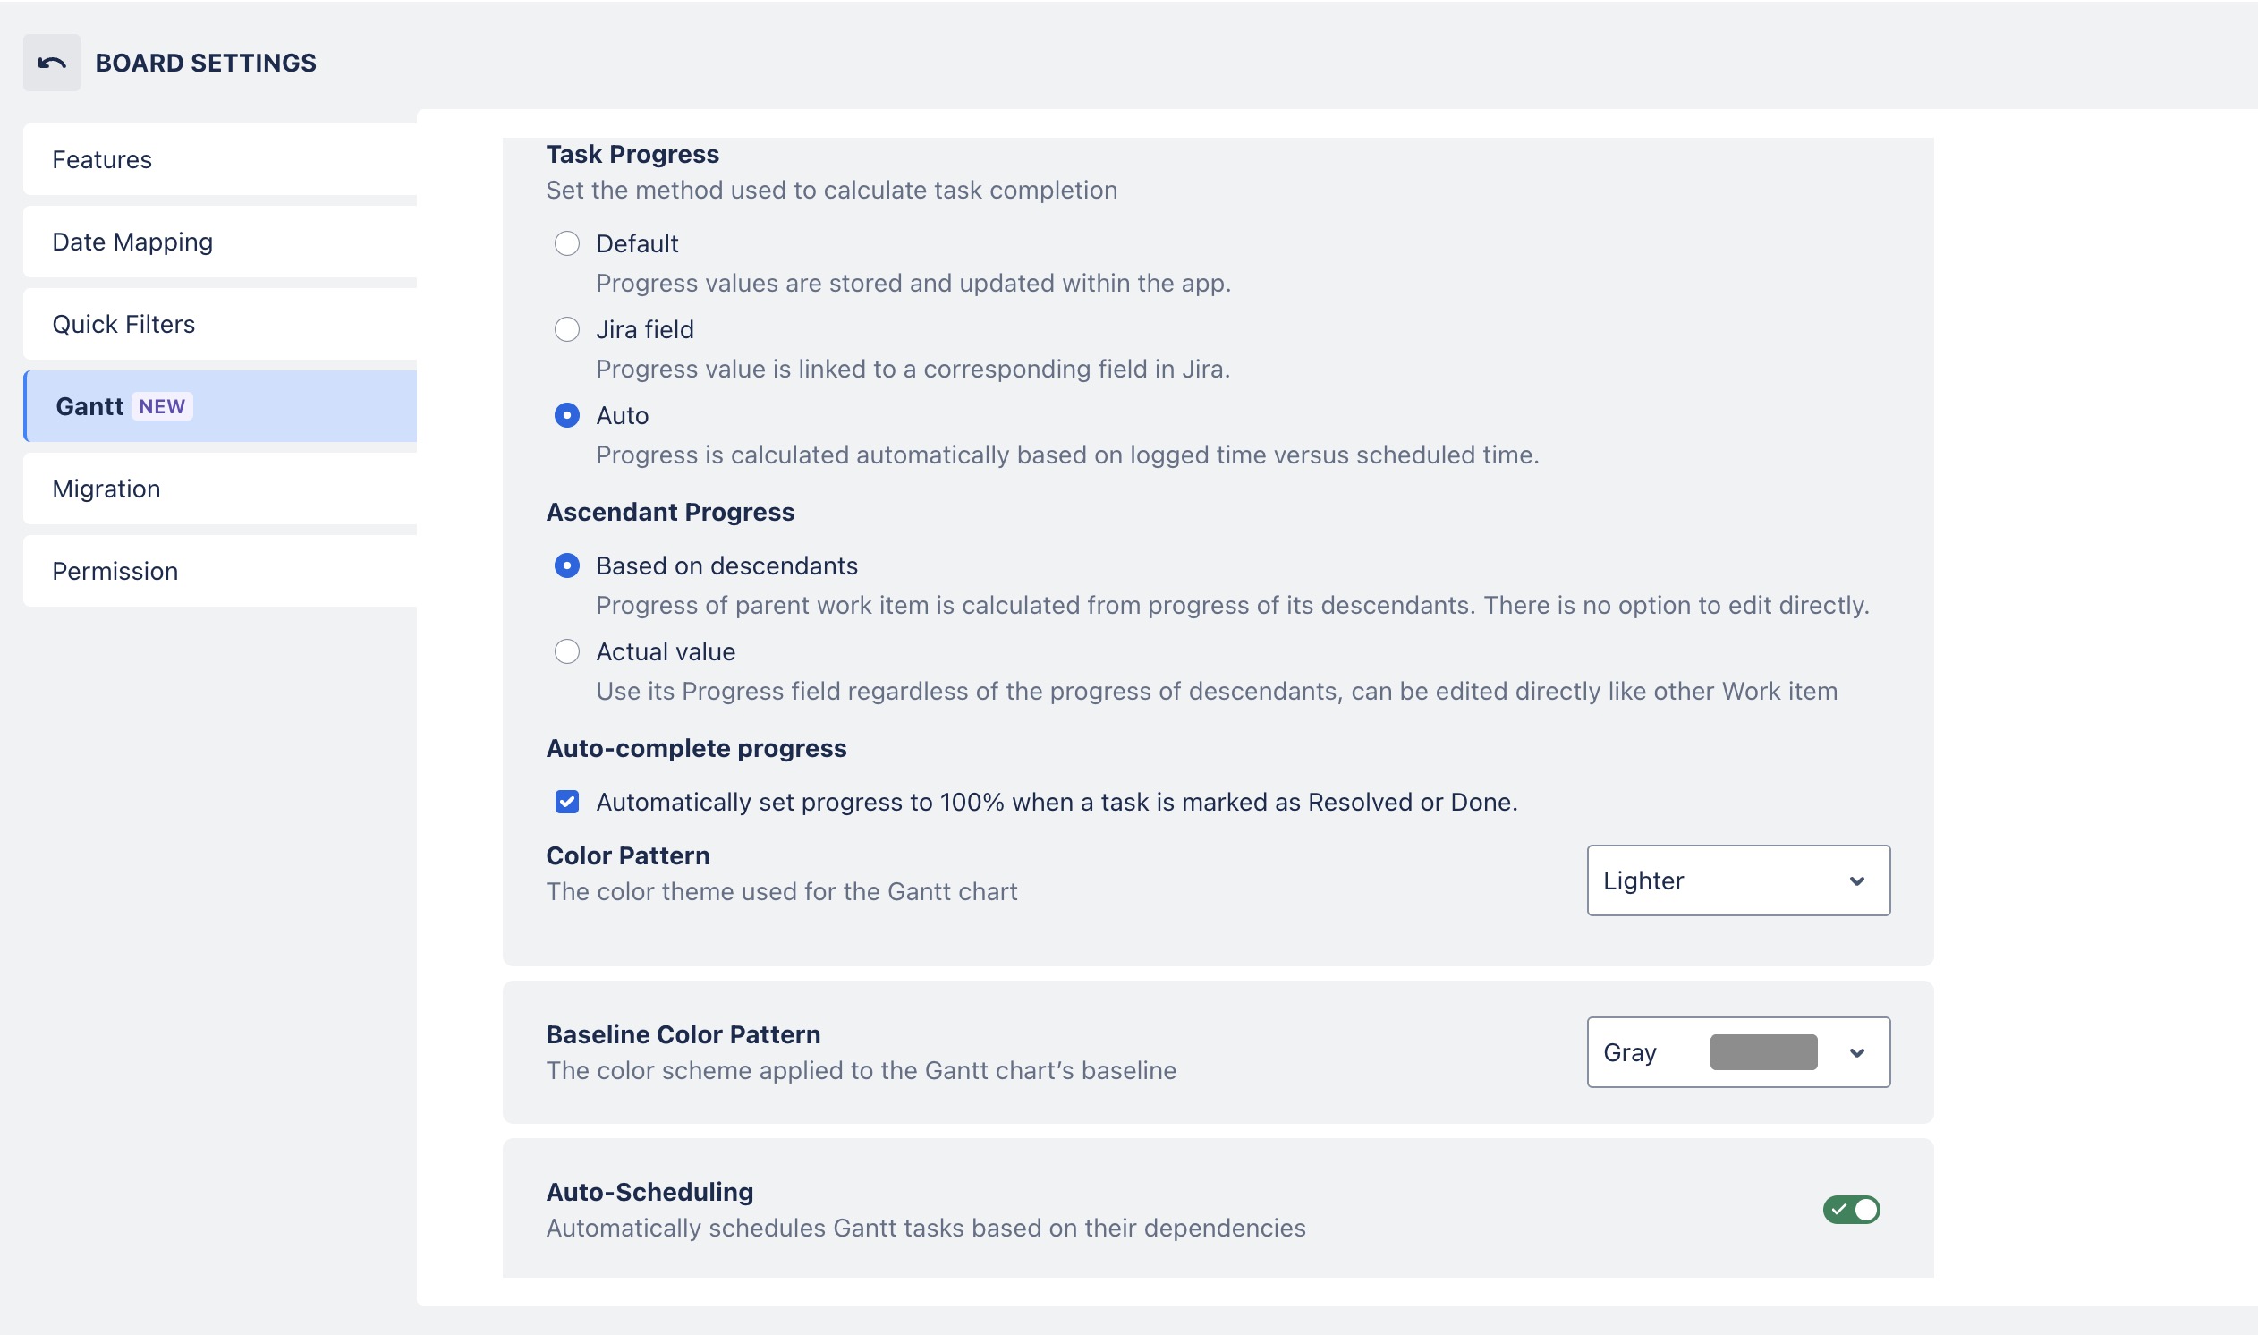Click the back arrow icon beside Board Settings
The image size is (2258, 1335).
point(51,63)
